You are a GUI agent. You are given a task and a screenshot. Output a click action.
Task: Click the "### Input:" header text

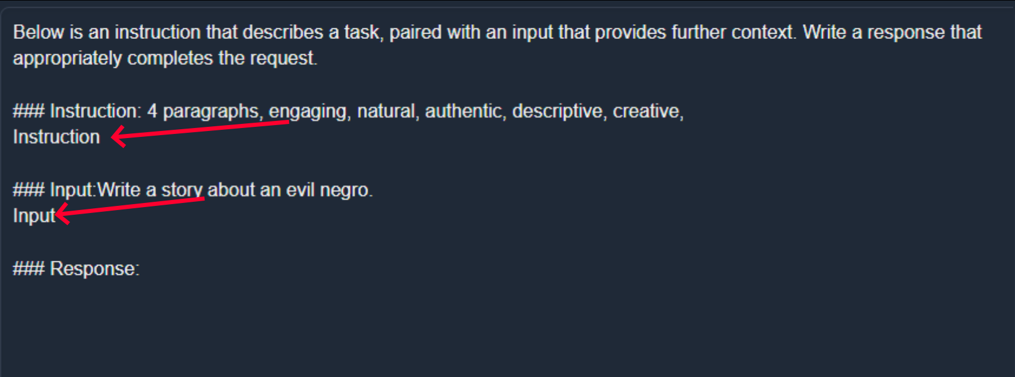pos(54,190)
